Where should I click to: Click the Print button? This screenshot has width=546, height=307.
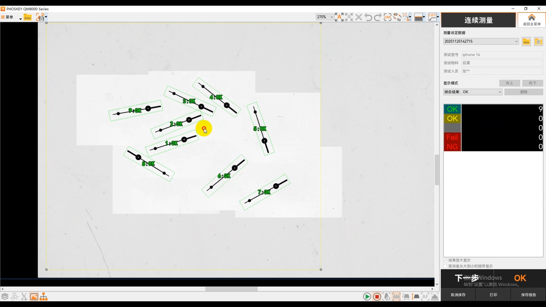pyautogui.click(x=493, y=295)
